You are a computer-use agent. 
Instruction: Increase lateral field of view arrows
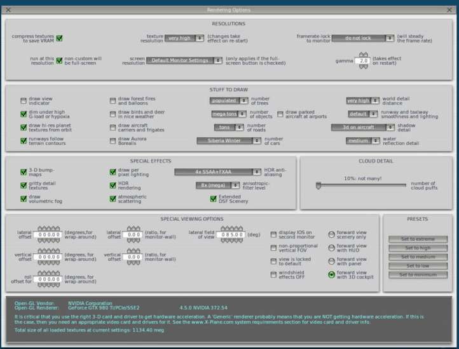tap(232, 229)
